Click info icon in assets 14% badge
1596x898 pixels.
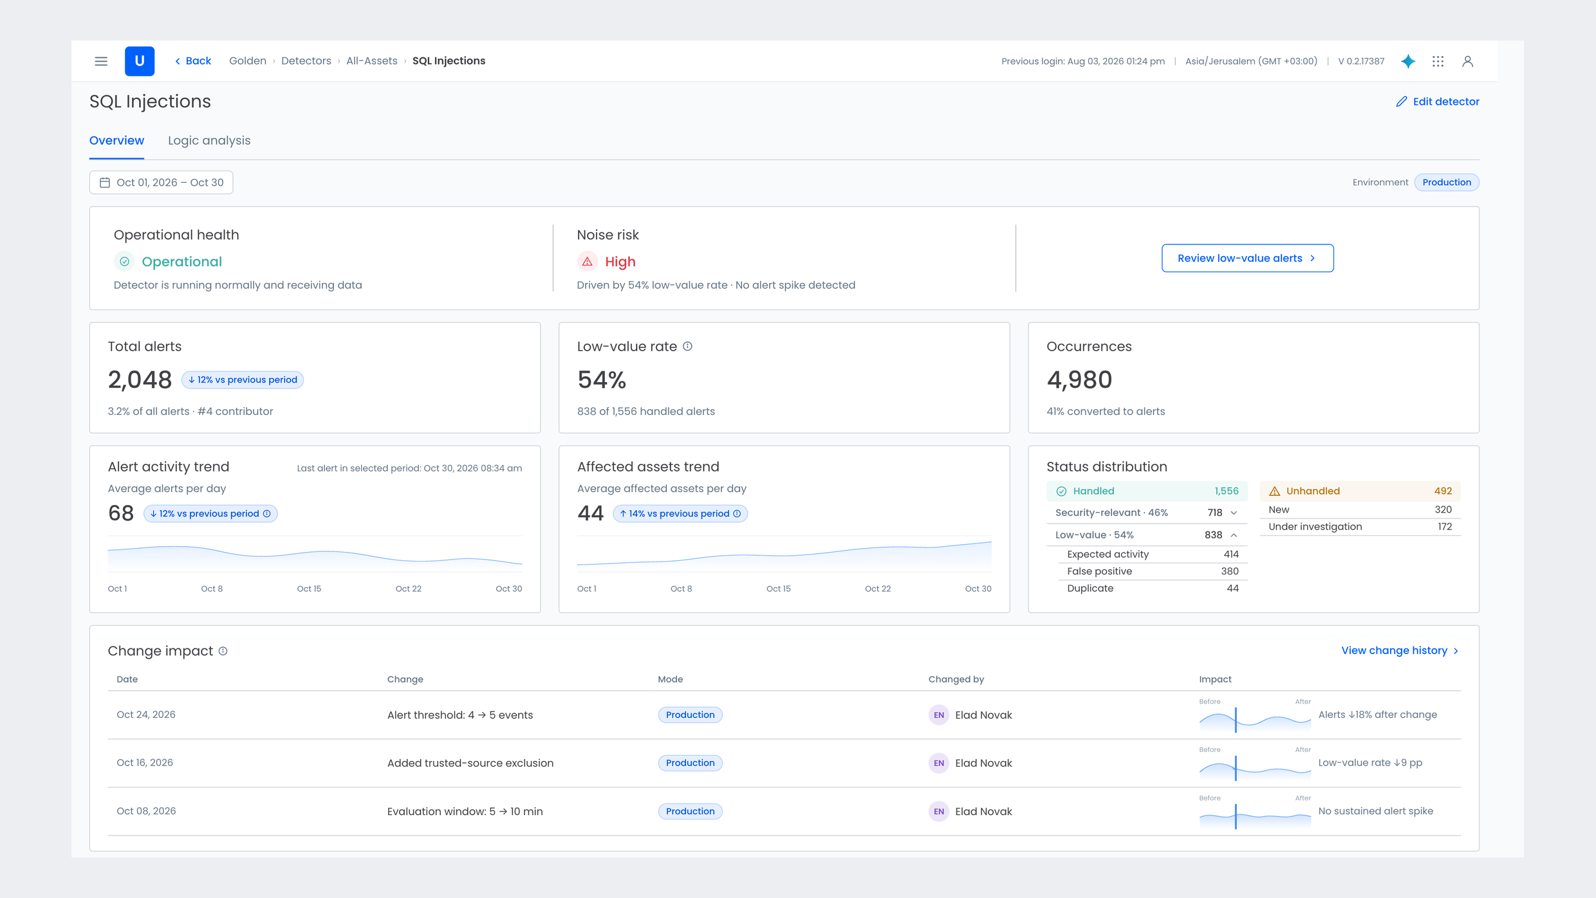pos(737,513)
